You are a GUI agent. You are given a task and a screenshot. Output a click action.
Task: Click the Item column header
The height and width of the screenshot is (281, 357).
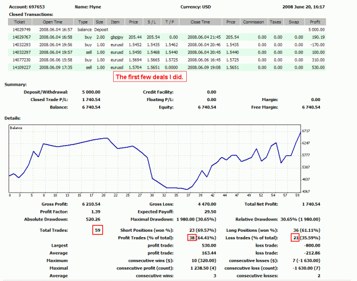pyautogui.click(x=115, y=22)
